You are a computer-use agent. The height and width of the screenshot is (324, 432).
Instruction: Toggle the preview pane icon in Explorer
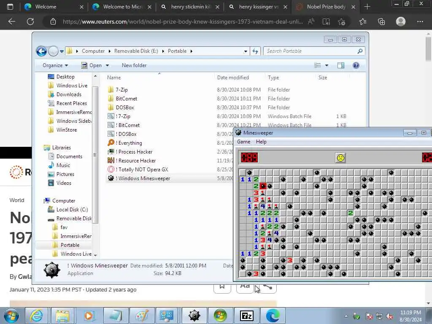[341, 65]
